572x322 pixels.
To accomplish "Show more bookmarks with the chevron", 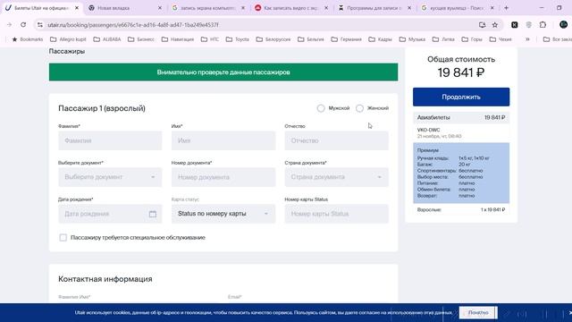I will [x=527, y=39].
